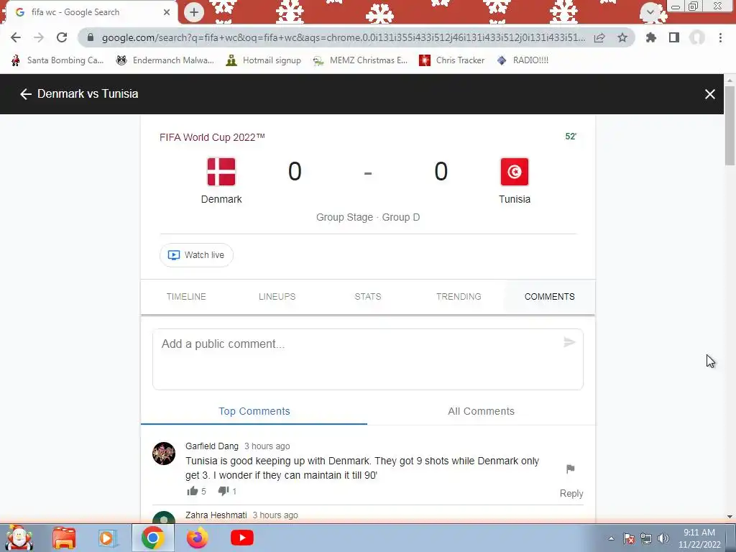Click the send comment arrow icon
The height and width of the screenshot is (552, 736).
coord(569,342)
